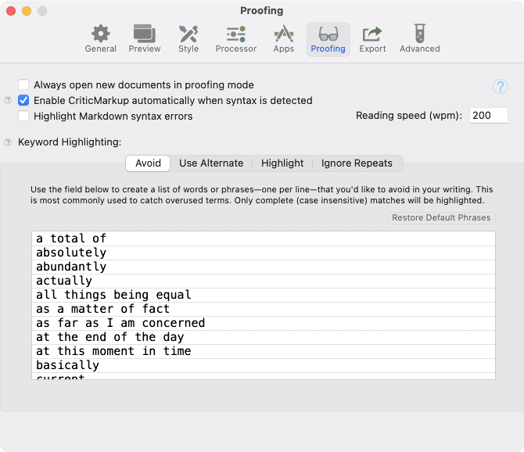Open the Export preferences pane
Viewport: 524px width, 452px height.
[372, 39]
